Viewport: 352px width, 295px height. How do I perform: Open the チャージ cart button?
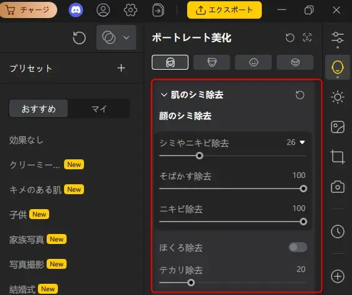coord(28,10)
